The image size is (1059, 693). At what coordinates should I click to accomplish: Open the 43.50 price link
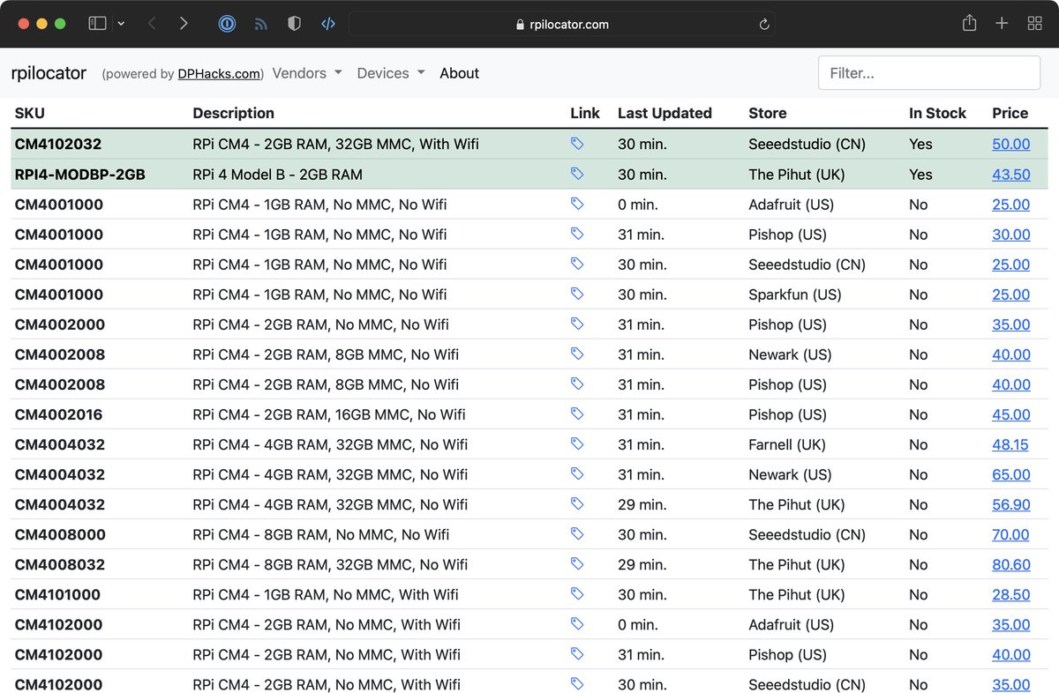click(1010, 175)
